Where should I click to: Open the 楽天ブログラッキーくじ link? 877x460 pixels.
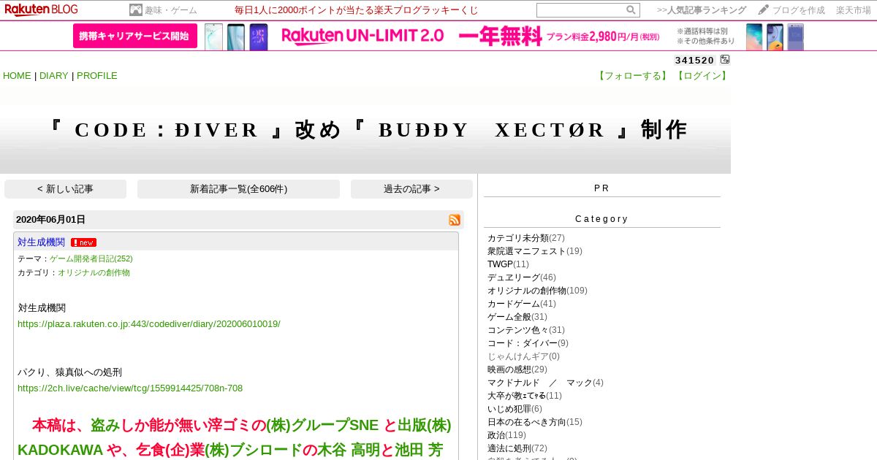click(357, 10)
